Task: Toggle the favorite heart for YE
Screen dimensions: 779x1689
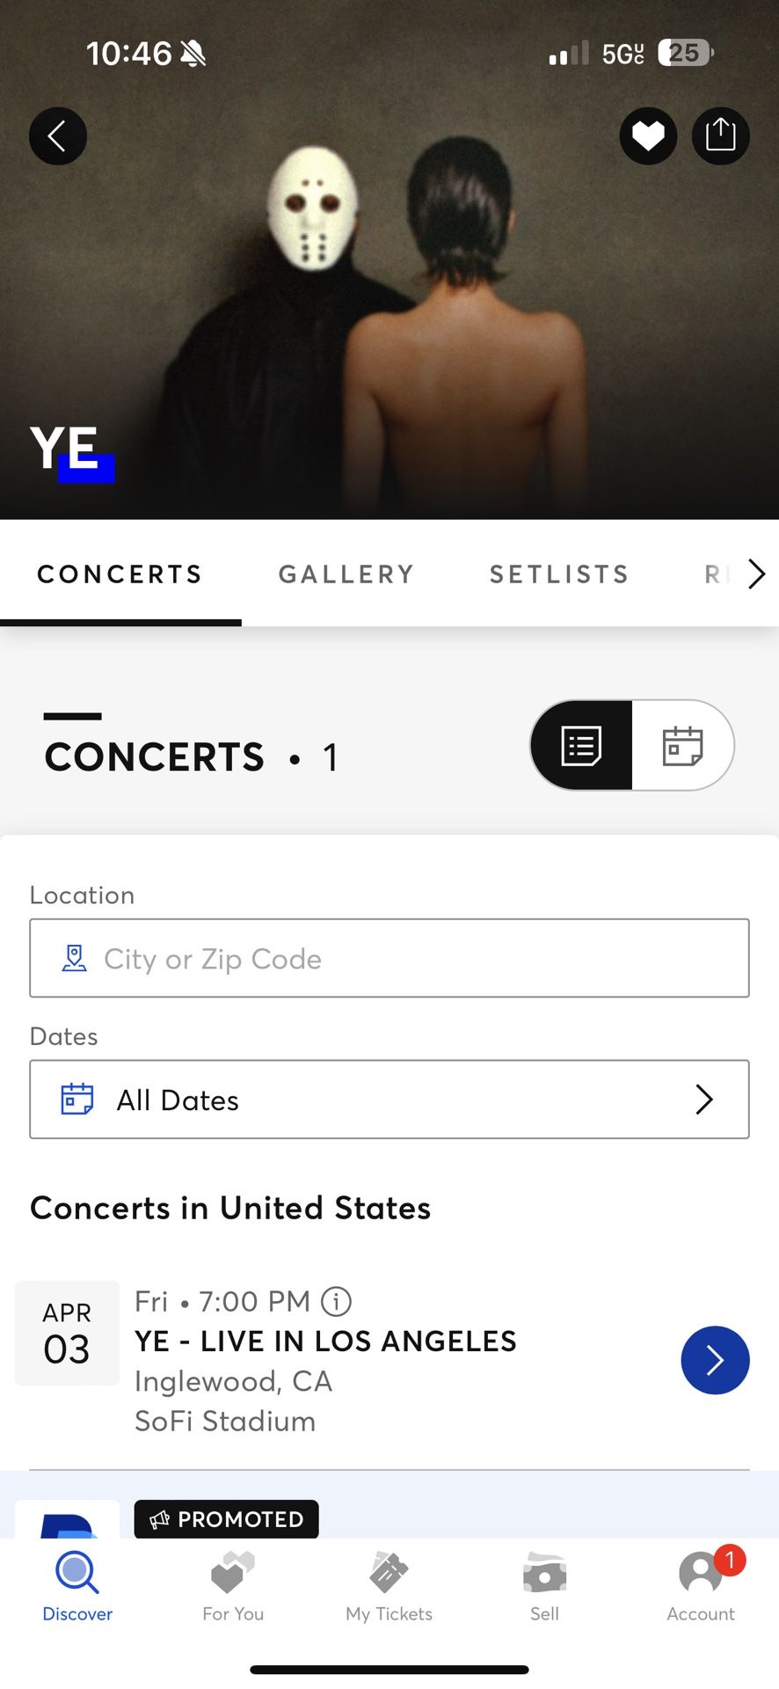Action: tap(648, 136)
